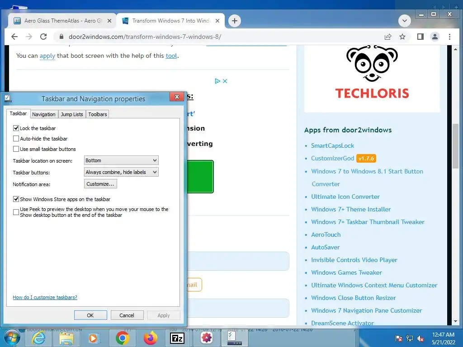
Task: Select the Transform Windows 7 browser tab
Action: tap(170, 21)
